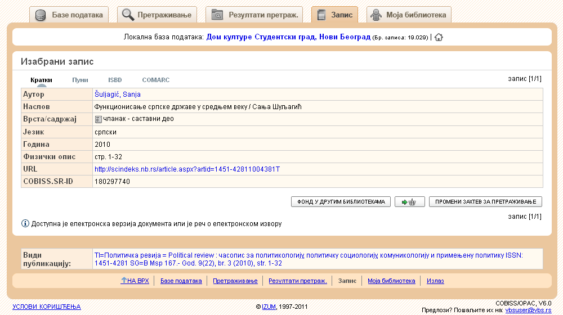Click footer link Претраживање
This screenshot has width=563, height=315.
pos(235,281)
